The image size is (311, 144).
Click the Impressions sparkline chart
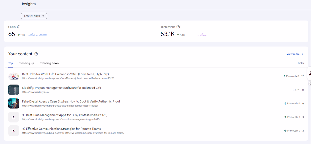click(x=197, y=35)
